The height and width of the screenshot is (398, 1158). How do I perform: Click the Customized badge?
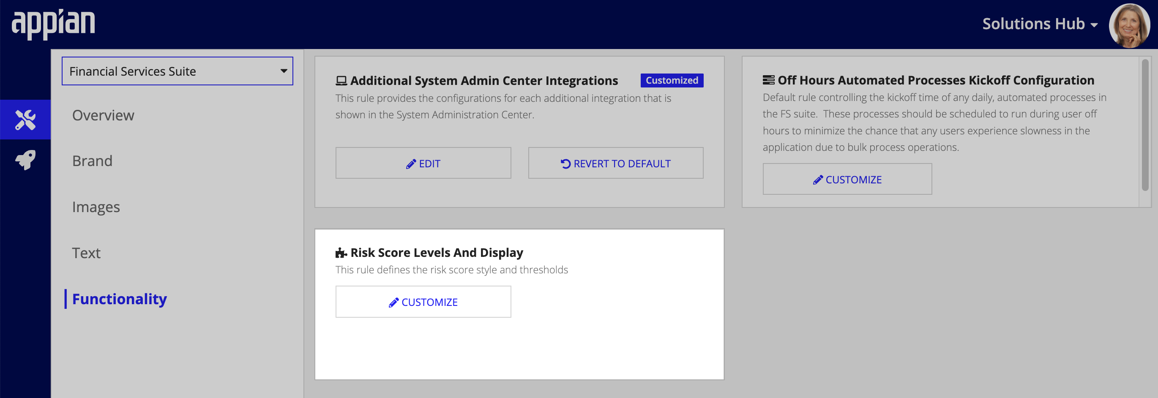pos(672,80)
